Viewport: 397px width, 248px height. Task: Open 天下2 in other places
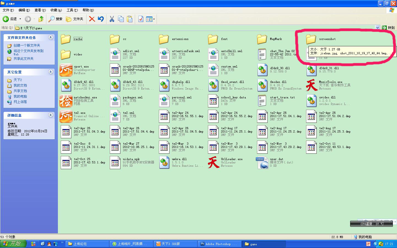click(18, 80)
